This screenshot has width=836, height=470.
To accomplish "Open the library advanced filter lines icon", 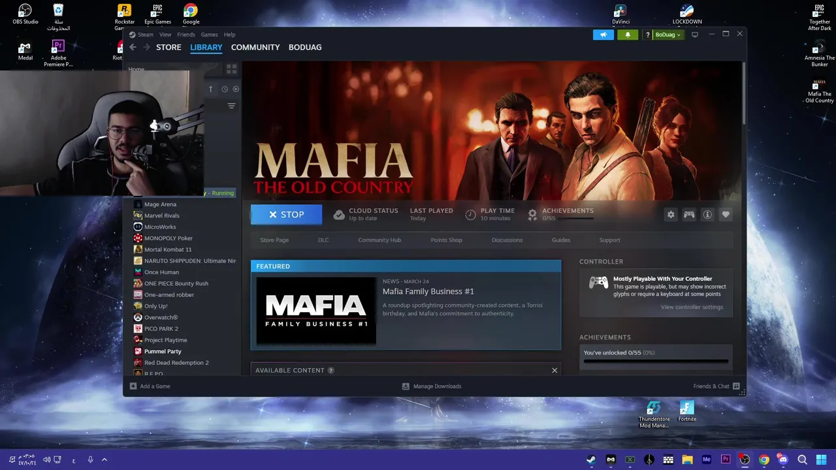I will tap(231, 106).
